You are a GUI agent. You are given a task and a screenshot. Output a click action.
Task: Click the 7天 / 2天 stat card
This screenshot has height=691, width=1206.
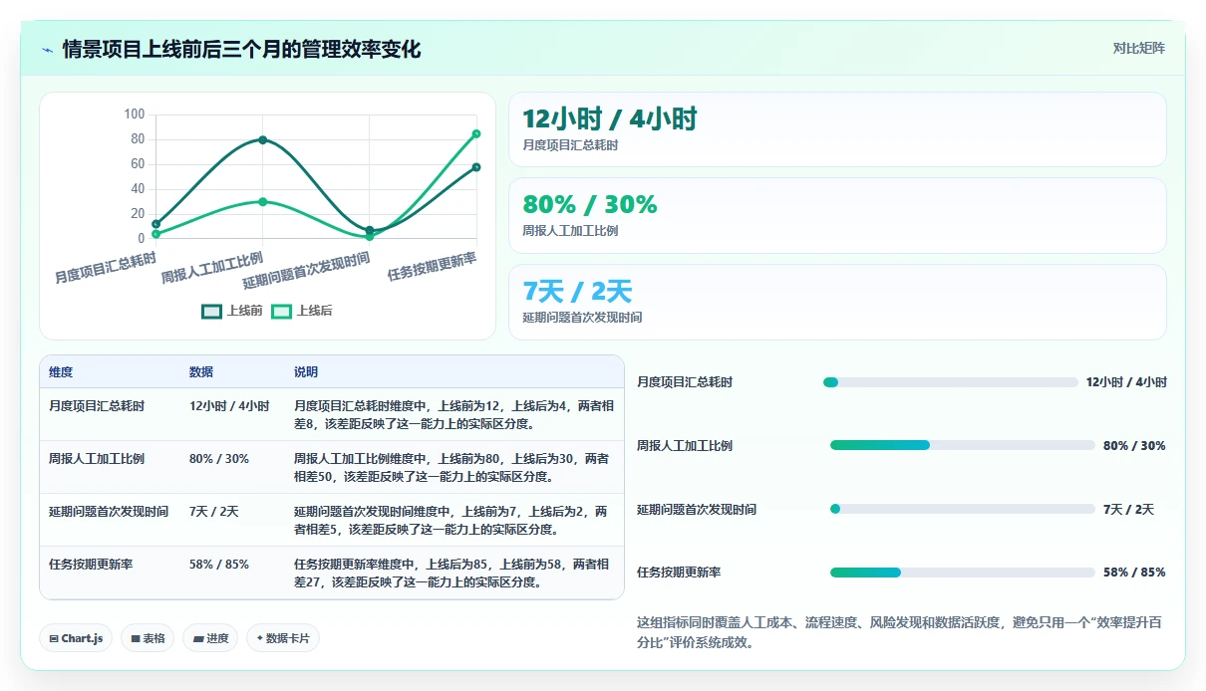point(837,302)
